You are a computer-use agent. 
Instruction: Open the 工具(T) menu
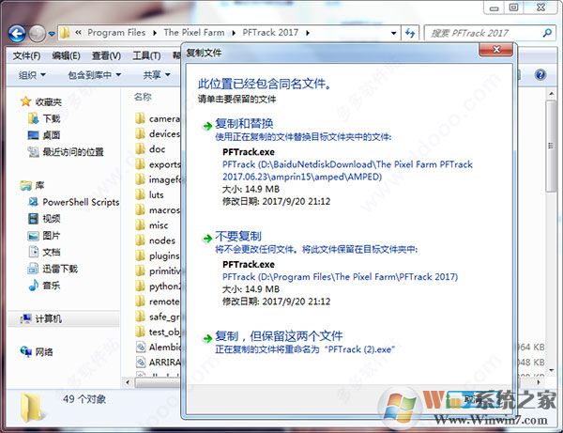coord(146,55)
